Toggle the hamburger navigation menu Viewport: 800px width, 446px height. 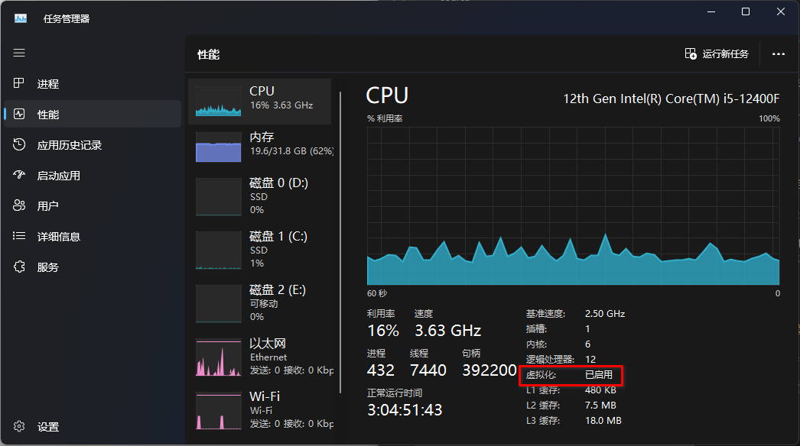point(19,53)
